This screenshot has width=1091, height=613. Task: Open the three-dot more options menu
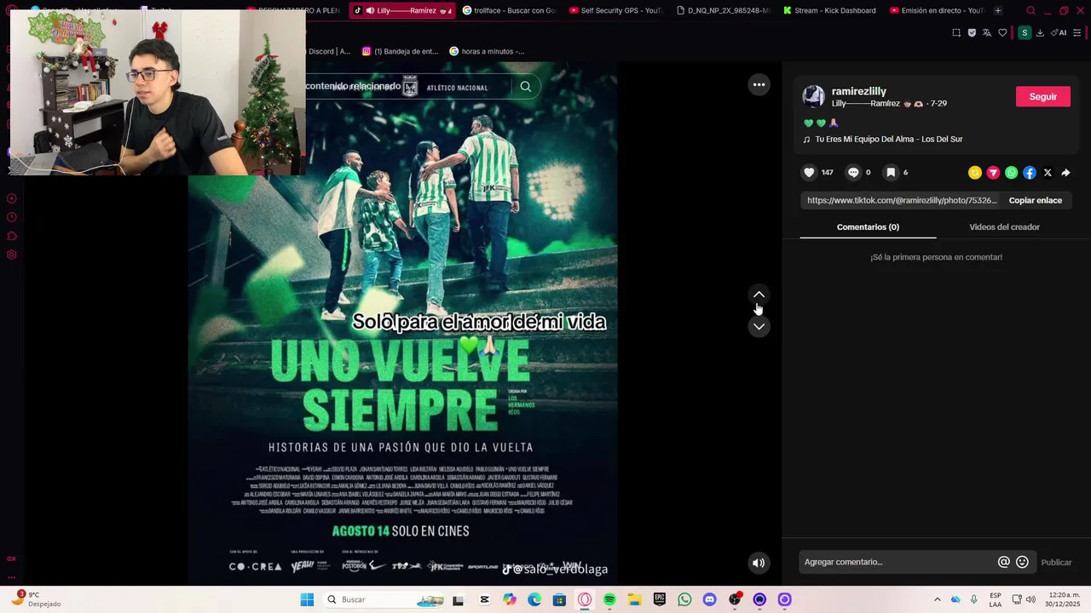pos(759,84)
